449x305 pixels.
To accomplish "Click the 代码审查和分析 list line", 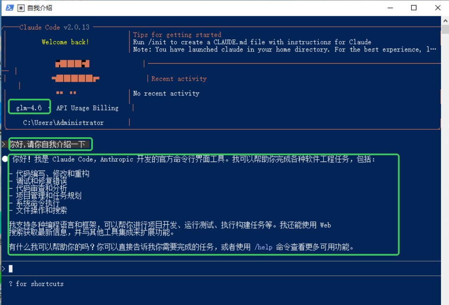I will pyautogui.click(x=38, y=188).
